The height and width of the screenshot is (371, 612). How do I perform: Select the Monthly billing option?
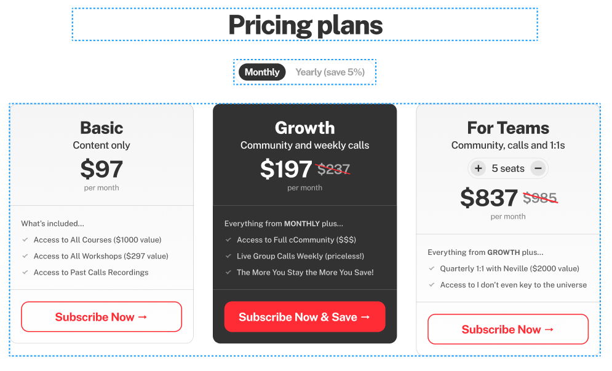tap(261, 72)
